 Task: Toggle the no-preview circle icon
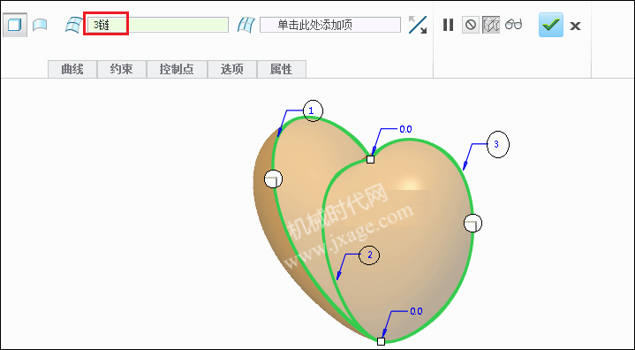(x=470, y=25)
